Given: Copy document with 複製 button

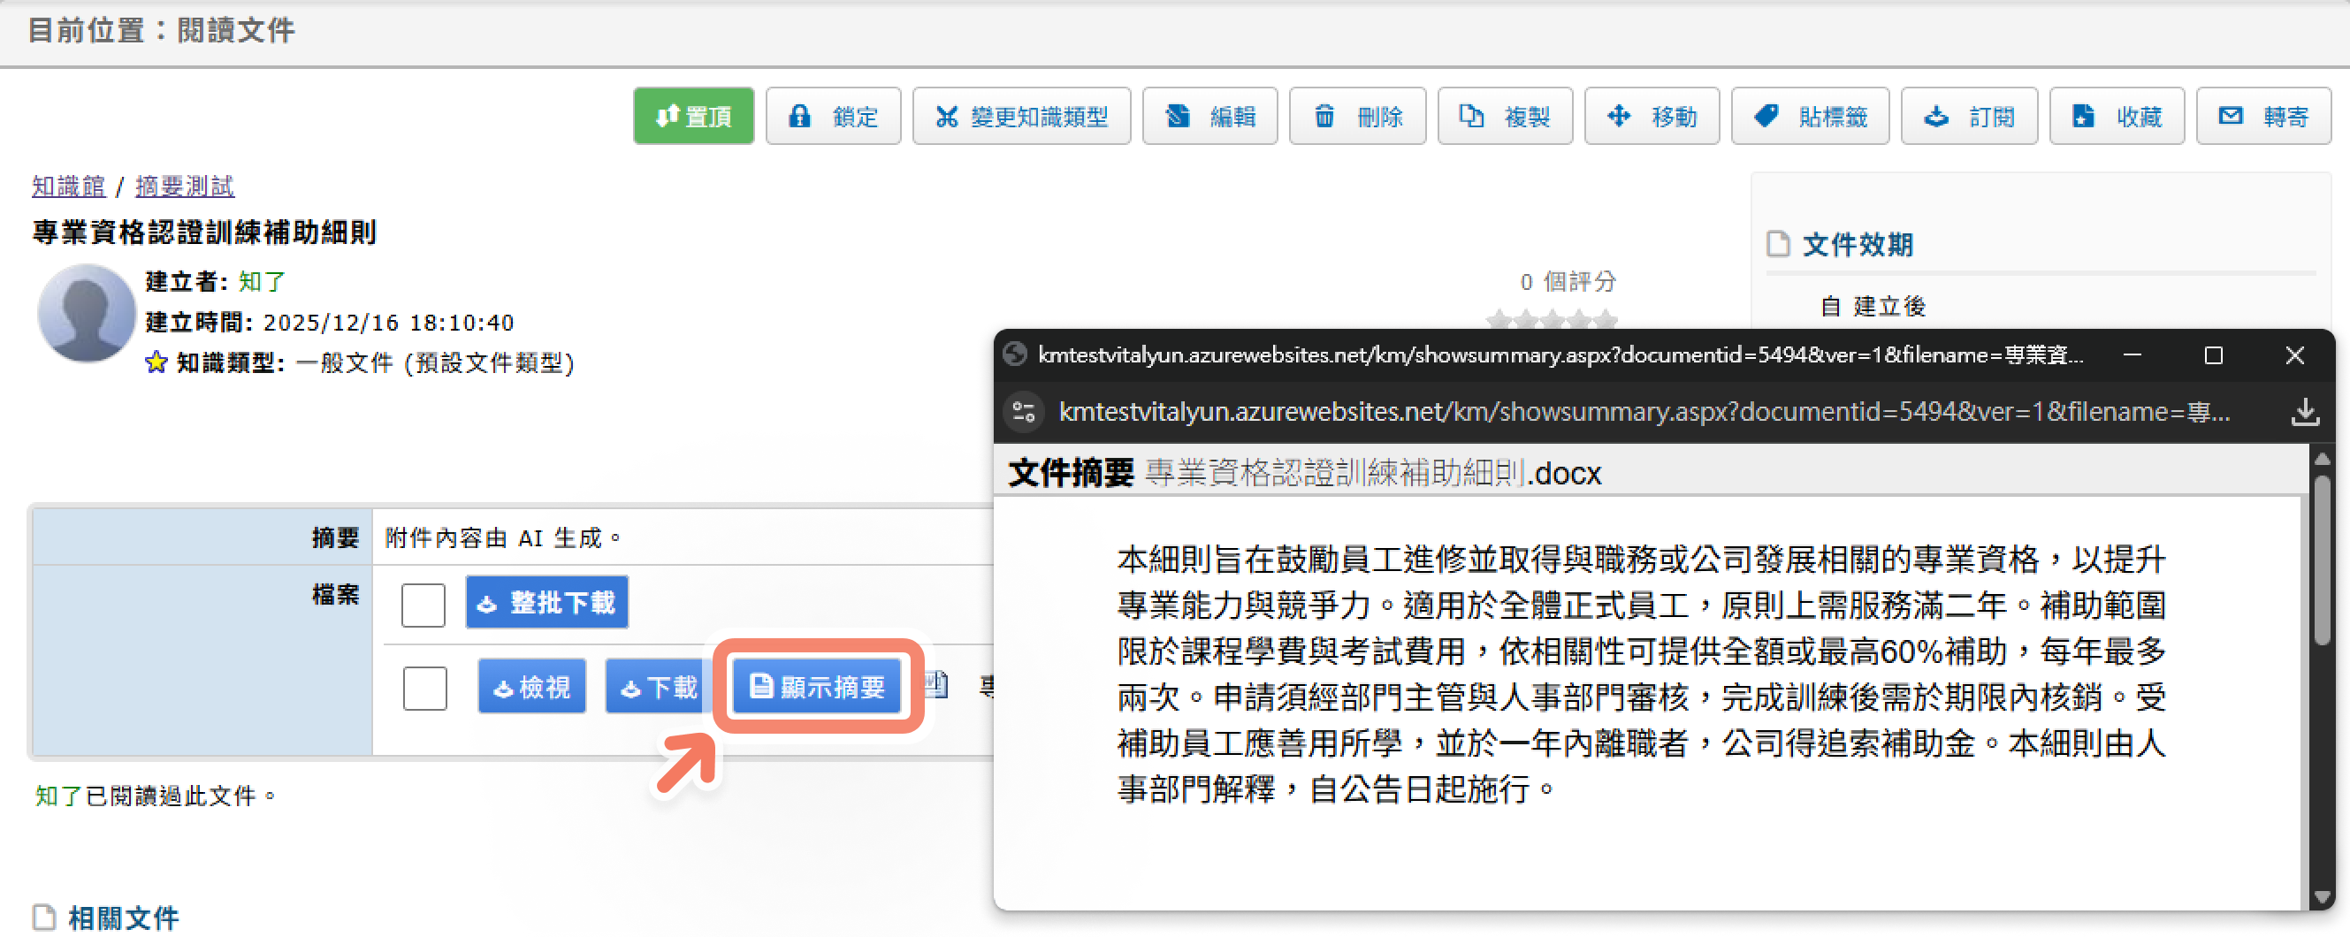Looking at the screenshot, I should [1504, 116].
